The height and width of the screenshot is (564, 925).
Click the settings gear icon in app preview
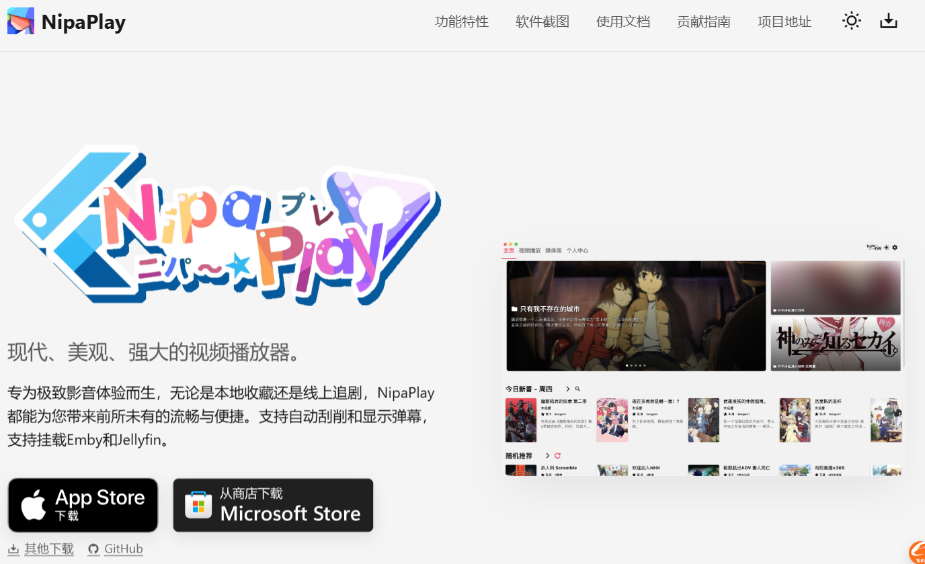pyautogui.click(x=895, y=248)
